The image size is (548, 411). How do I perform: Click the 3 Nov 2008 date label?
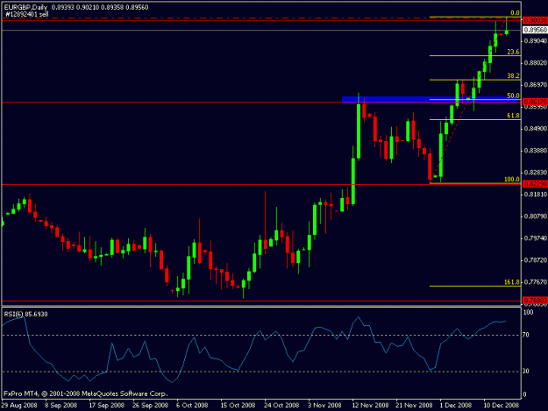(x=324, y=405)
